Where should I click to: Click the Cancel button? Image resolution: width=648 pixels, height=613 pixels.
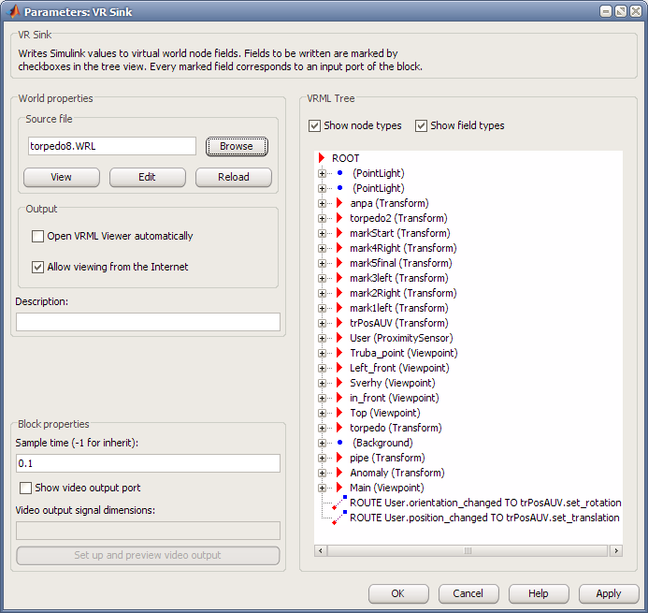click(468, 593)
